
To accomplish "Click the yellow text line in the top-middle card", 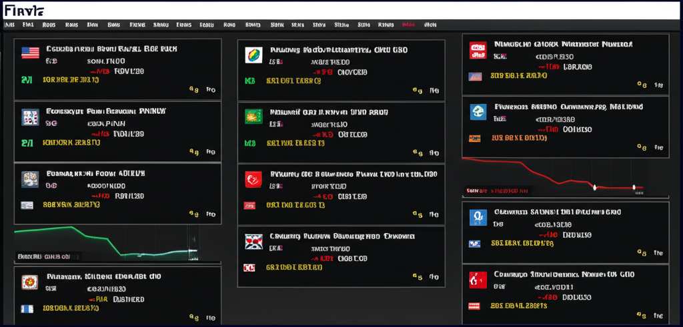I will pos(293,81).
